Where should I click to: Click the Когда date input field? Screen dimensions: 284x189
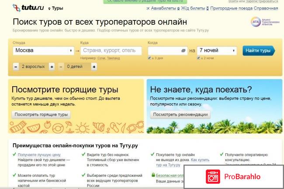pyautogui.click(x=167, y=51)
